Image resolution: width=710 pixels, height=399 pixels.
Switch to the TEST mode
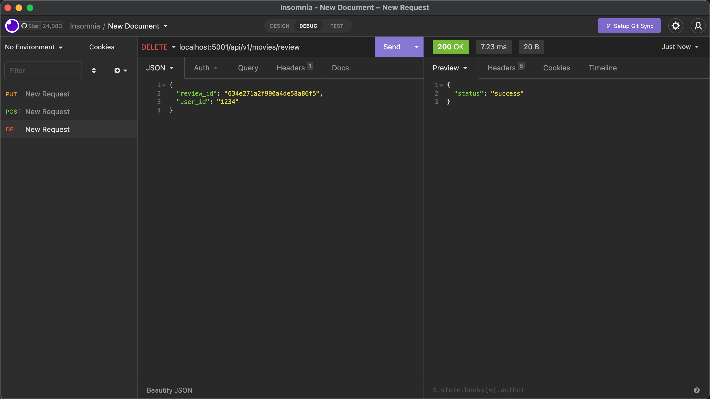click(337, 26)
